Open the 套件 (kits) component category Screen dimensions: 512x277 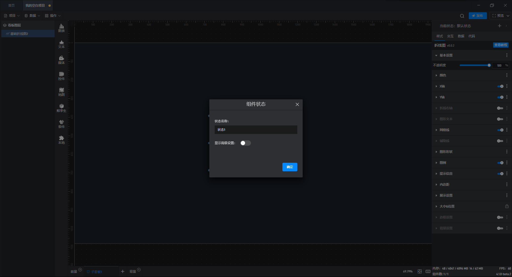click(x=61, y=124)
